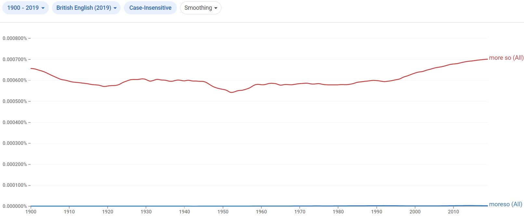This screenshot has width=524, height=216.
Task: Select the 2010 x-axis label
Action: click(453, 212)
